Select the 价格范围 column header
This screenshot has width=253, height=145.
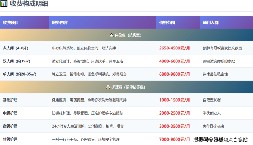pos(167,23)
